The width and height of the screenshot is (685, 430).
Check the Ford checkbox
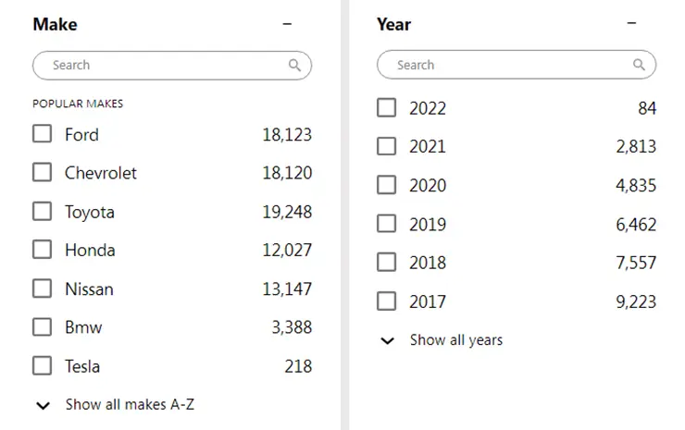click(42, 133)
